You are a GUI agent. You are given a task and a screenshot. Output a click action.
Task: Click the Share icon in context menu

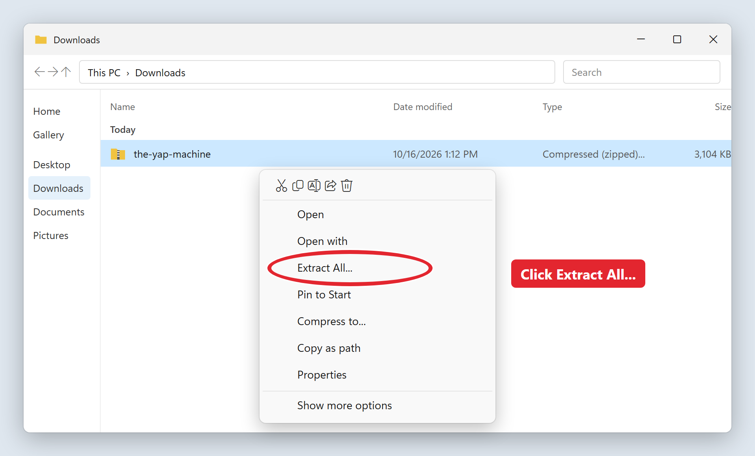point(331,186)
